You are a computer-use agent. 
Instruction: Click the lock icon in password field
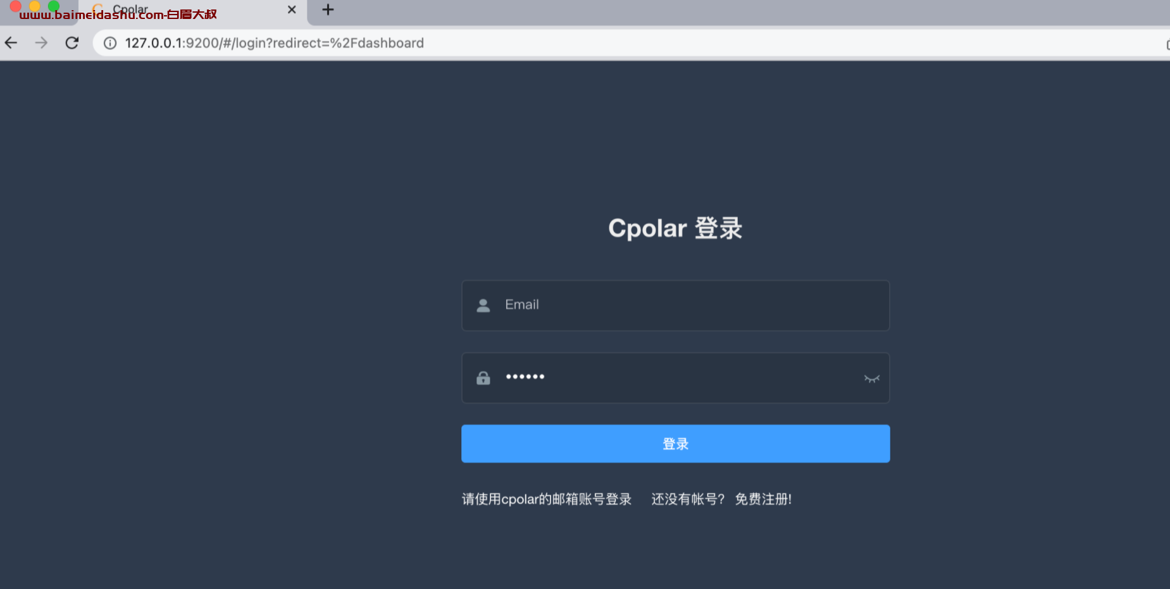(x=483, y=378)
